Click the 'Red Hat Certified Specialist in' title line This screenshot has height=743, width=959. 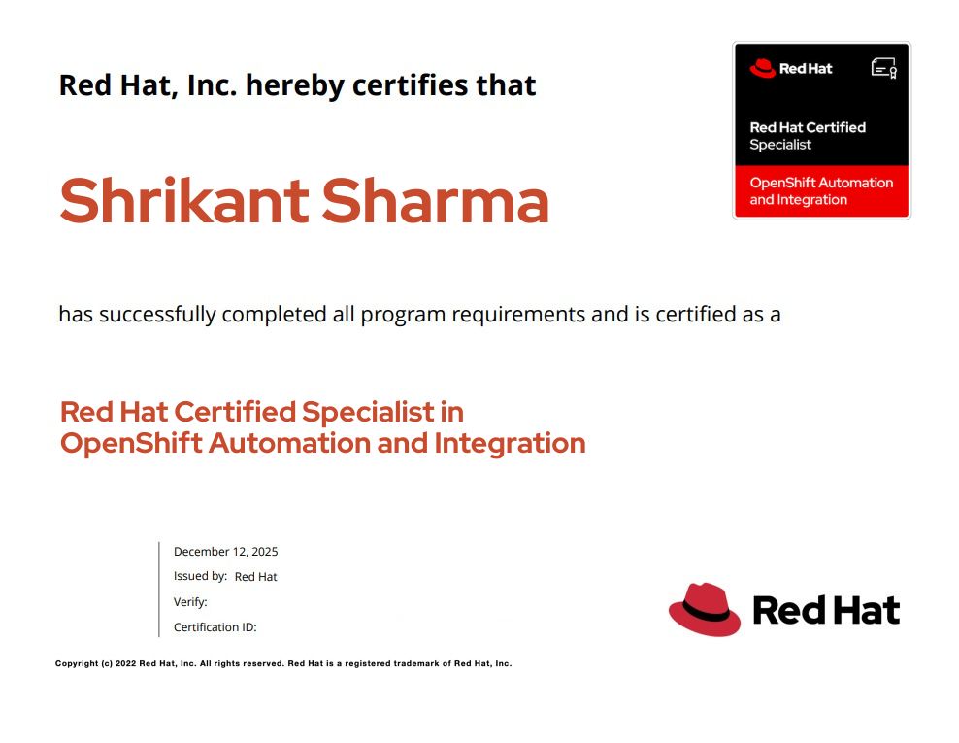[262, 412]
